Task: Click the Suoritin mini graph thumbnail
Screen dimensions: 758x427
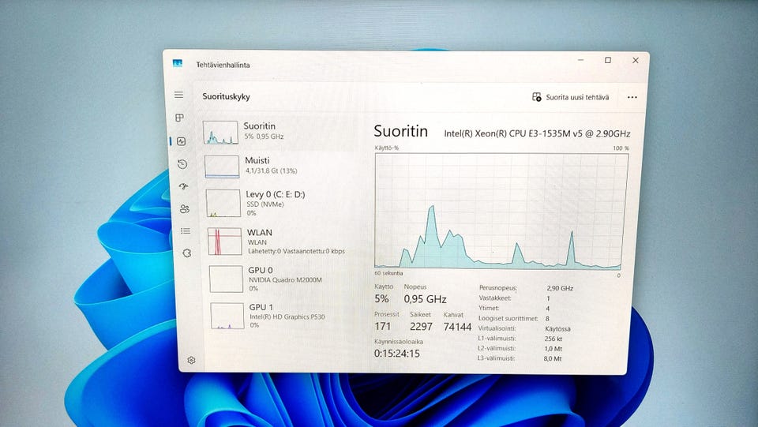Action: [x=220, y=133]
